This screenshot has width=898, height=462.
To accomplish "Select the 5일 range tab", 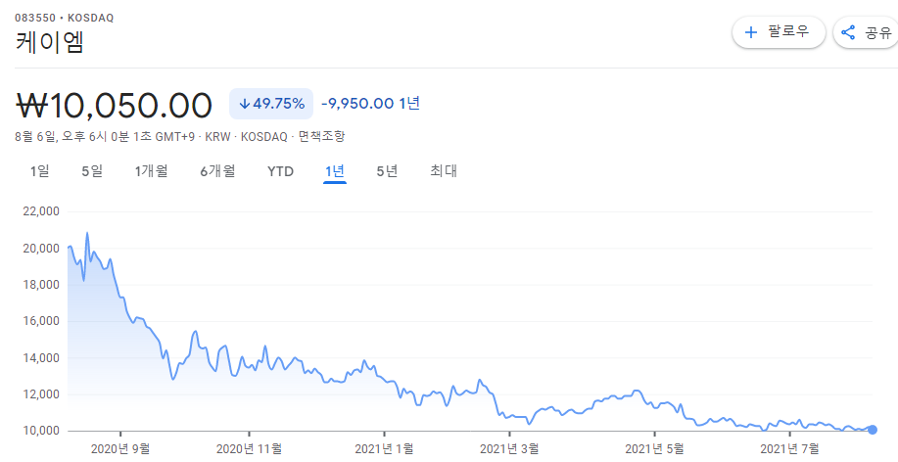I will point(92,171).
